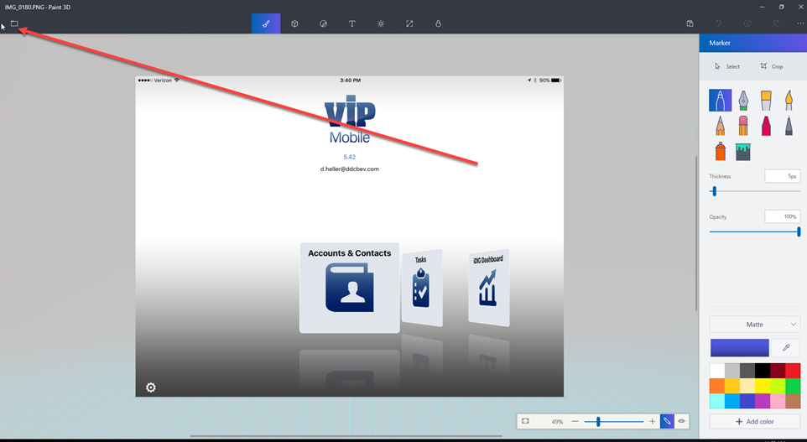Click the d.heller@ddcbev.com text
The height and width of the screenshot is (442, 807).
pyautogui.click(x=350, y=169)
